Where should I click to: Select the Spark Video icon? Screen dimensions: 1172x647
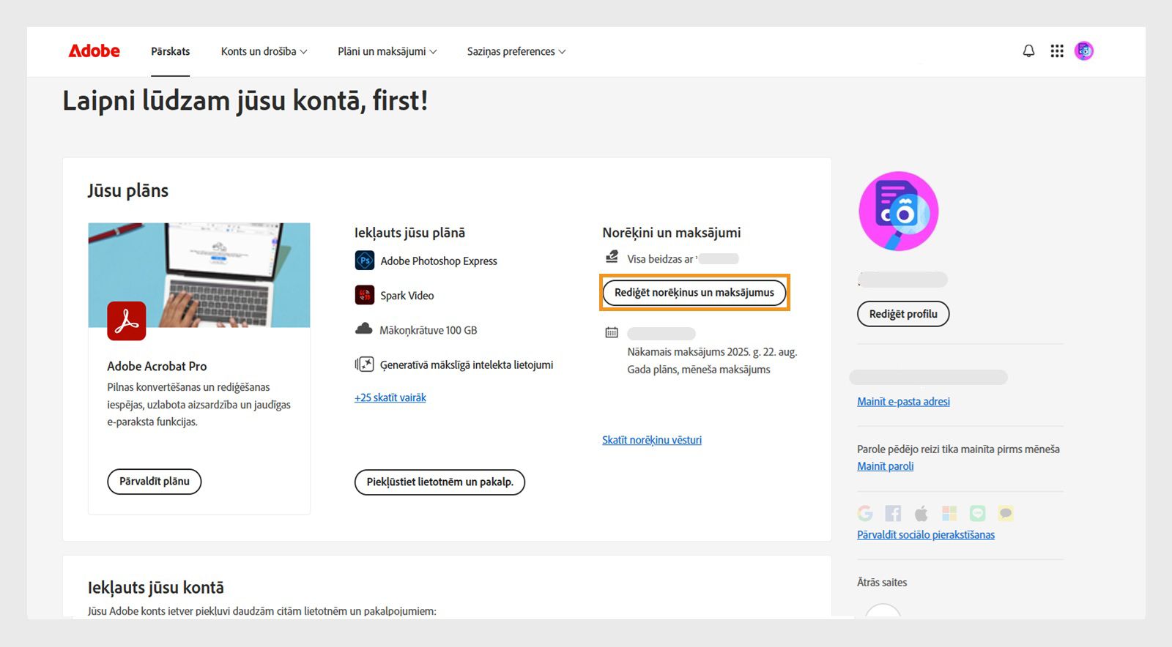click(x=364, y=296)
